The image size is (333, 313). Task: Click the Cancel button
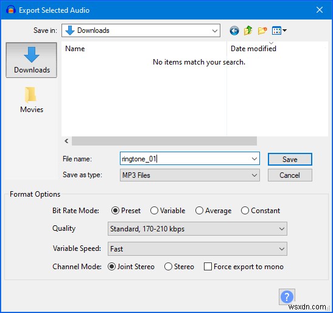pyautogui.click(x=290, y=175)
